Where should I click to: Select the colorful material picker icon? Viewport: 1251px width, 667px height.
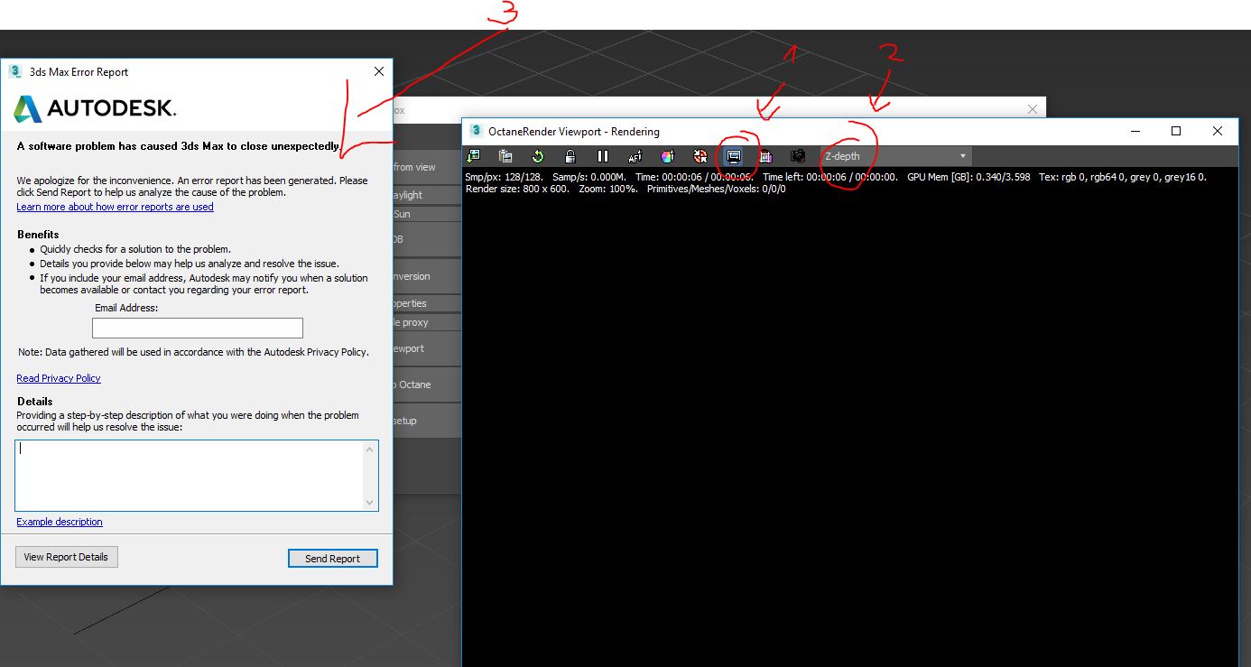click(x=667, y=156)
